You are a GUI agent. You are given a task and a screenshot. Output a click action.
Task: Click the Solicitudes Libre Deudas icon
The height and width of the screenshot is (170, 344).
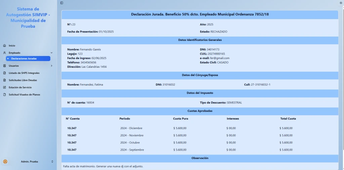5,80
